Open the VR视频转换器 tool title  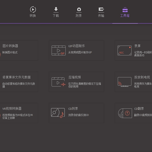tap(12, 109)
